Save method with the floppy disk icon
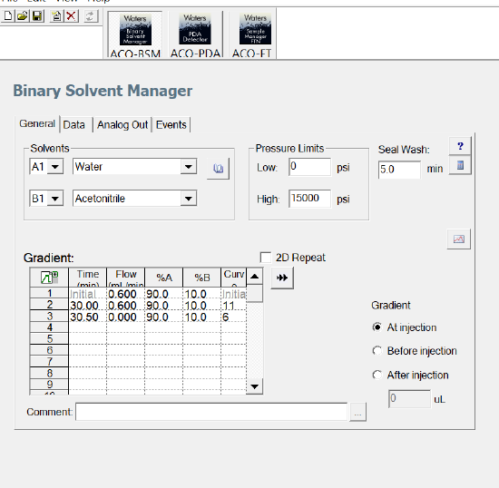The image size is (499, 488). click(x=37, y=16)
